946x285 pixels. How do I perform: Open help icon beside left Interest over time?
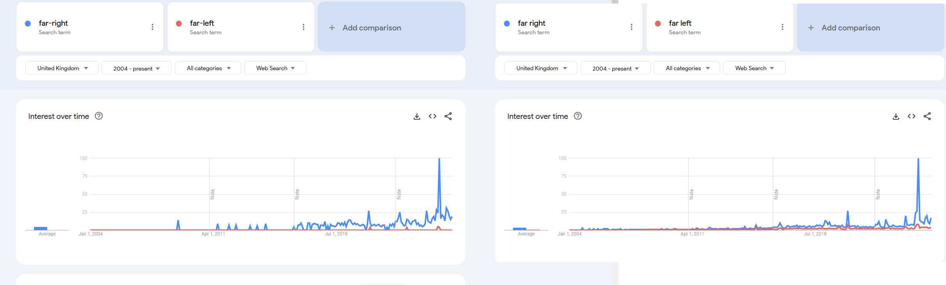coord(99,116)
